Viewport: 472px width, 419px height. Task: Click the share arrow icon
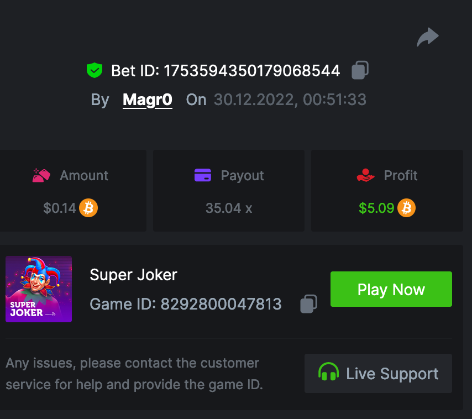[x=427, y=38]
